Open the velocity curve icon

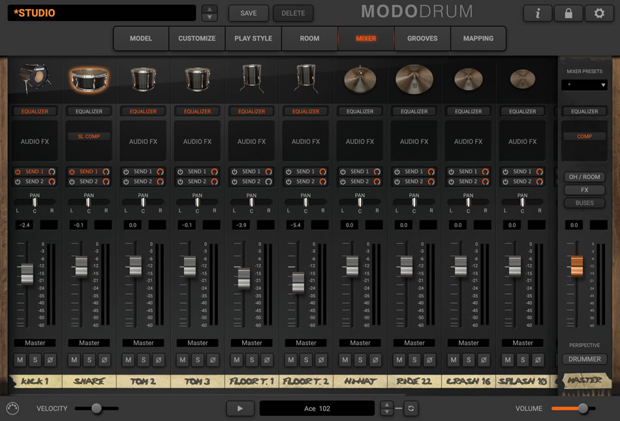[12, 409]
